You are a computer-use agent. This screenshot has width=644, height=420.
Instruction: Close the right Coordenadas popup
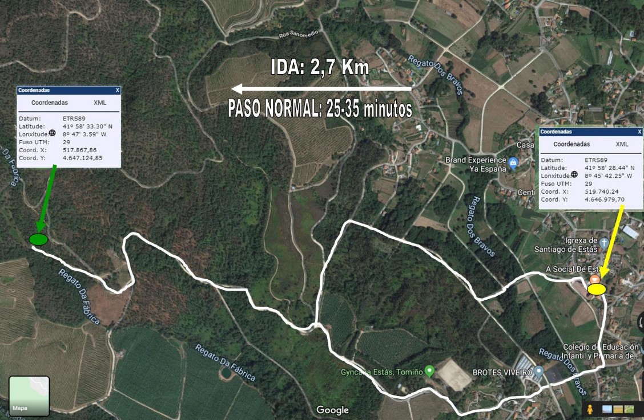[x=639, y=132]
